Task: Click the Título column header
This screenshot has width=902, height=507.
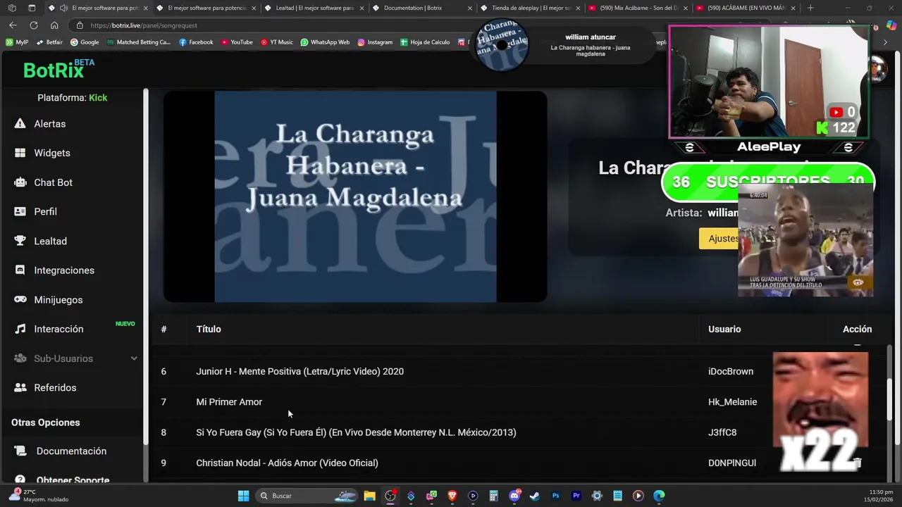Action: 209,329
